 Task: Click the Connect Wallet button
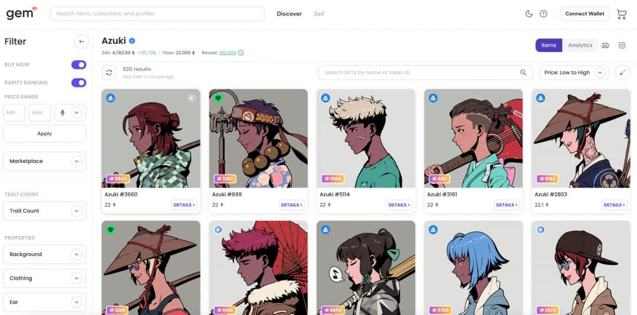point(585,14)
